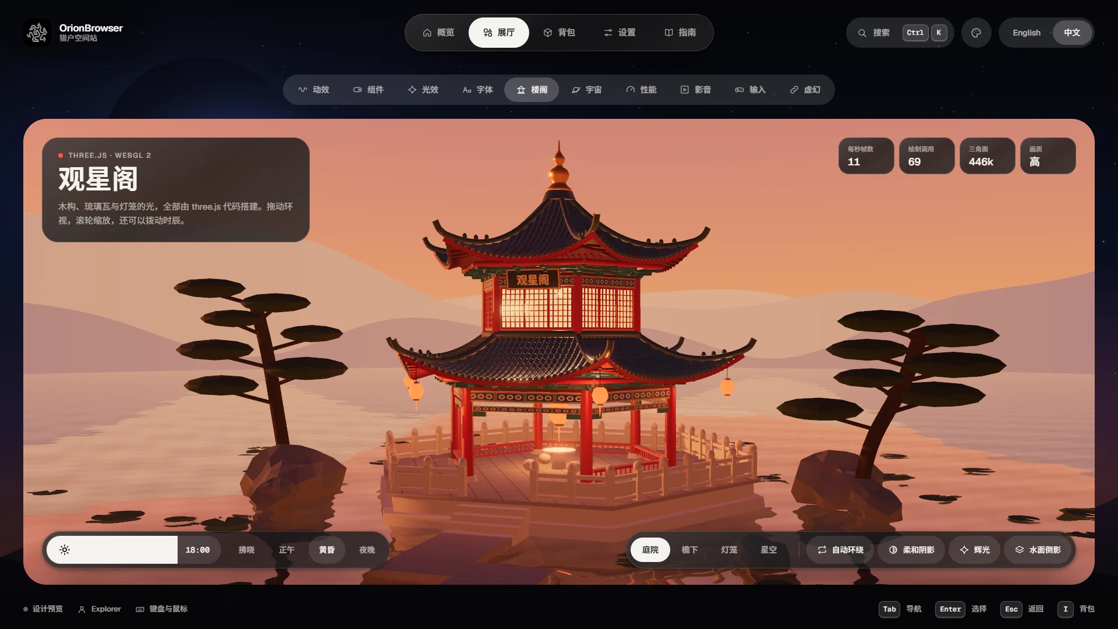Set time preset to 黄昏 dusk
This screenshot has height=629, width=1118.
point(327,550)
